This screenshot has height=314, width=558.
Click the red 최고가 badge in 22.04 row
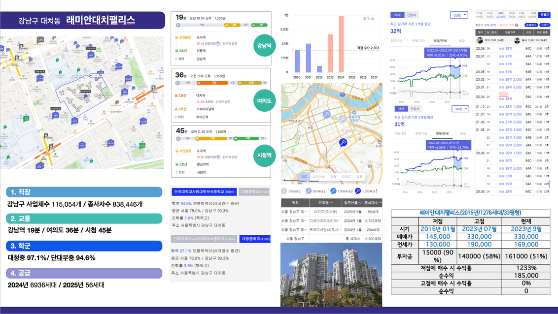[503, 95]
